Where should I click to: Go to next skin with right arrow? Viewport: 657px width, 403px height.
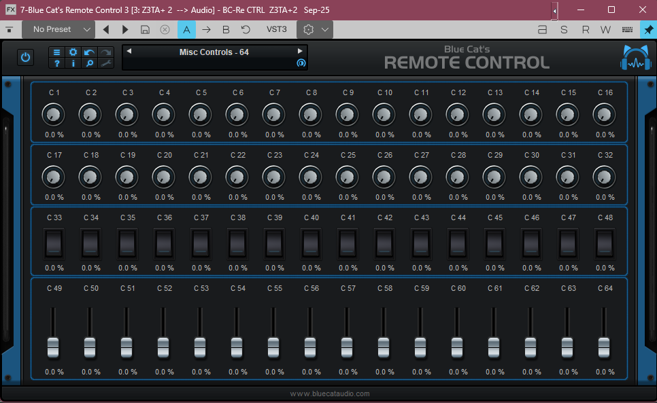click(300, 51)
